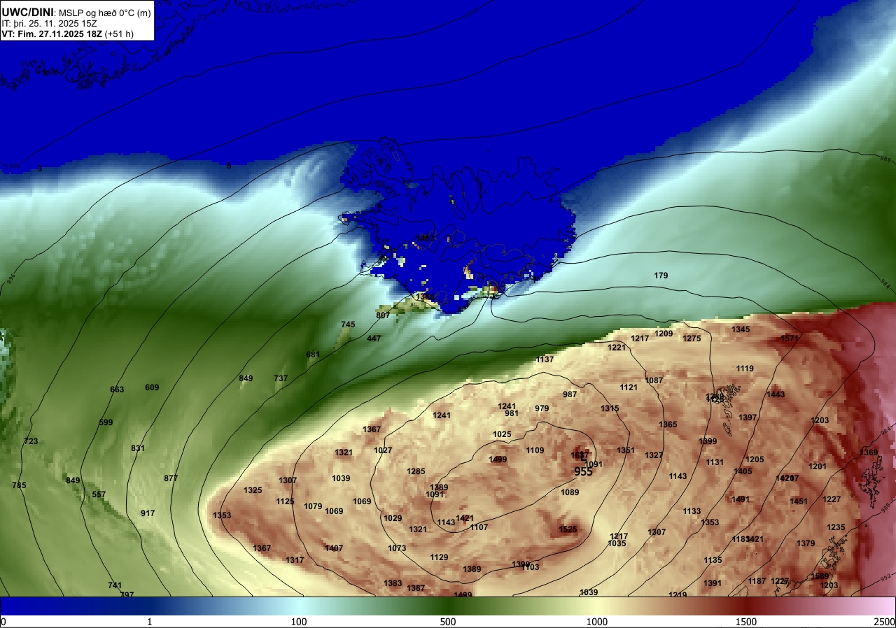Click the 1365 map value
Image resolution: width=896 pixels, height=628 pixels.
pyautogui.click(x=668, y=424)
